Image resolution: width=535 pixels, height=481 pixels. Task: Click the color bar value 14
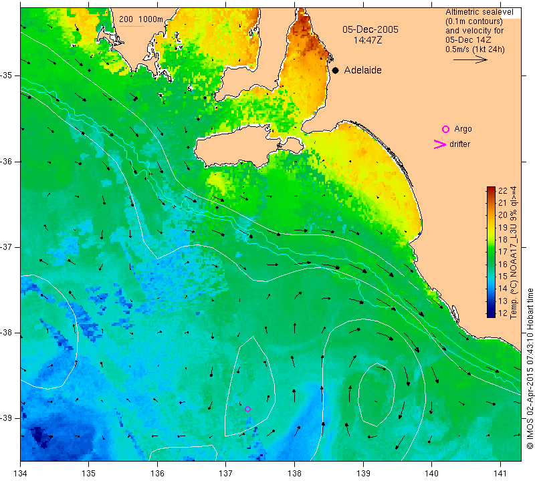[x=503, y=289]
